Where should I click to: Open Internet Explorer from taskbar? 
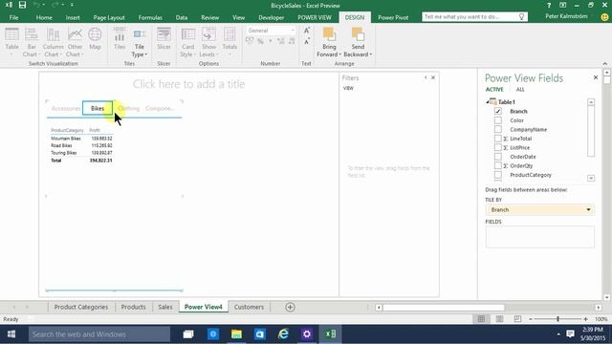(x=283, y=334)
